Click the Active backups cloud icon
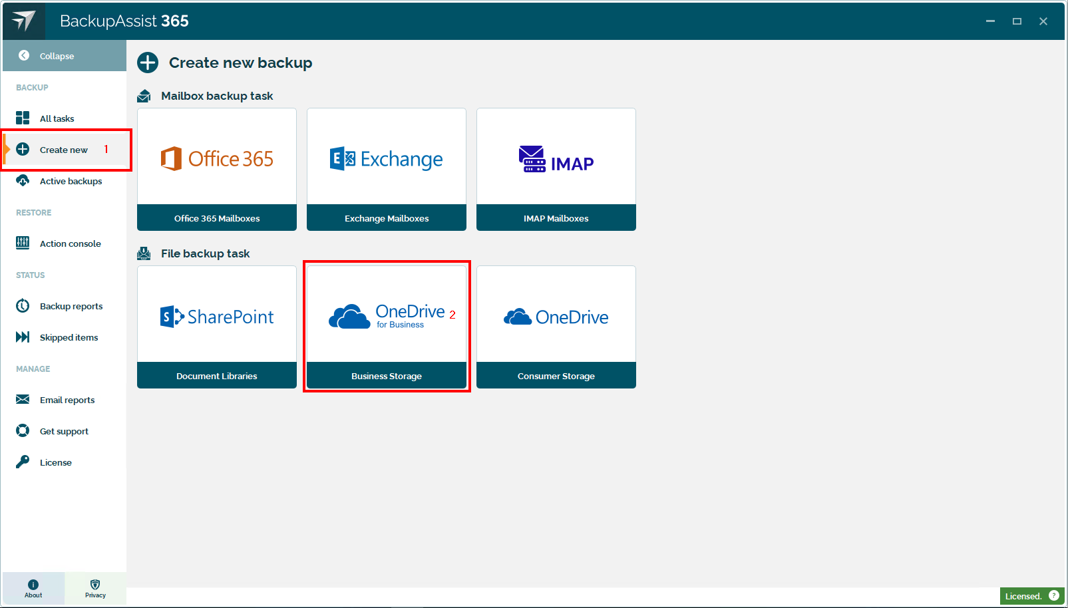This screenshot has width=1068, height=608. coord(23,181)
